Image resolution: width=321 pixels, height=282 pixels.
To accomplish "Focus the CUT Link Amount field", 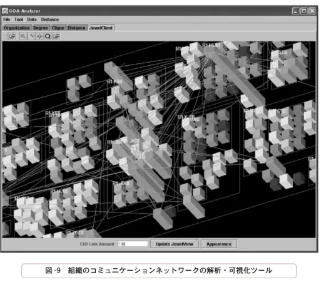I will tap(133, 244).
